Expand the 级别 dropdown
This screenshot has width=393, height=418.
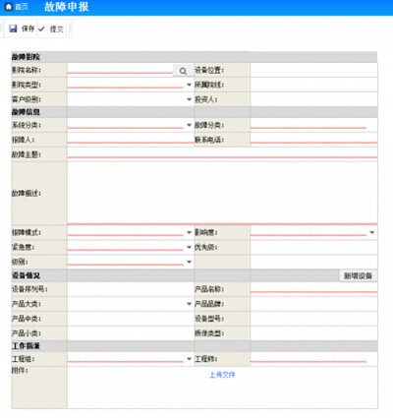click(x=189, y=262)
